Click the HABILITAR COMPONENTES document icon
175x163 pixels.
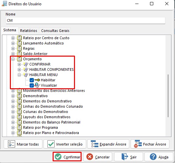(26, 69)
